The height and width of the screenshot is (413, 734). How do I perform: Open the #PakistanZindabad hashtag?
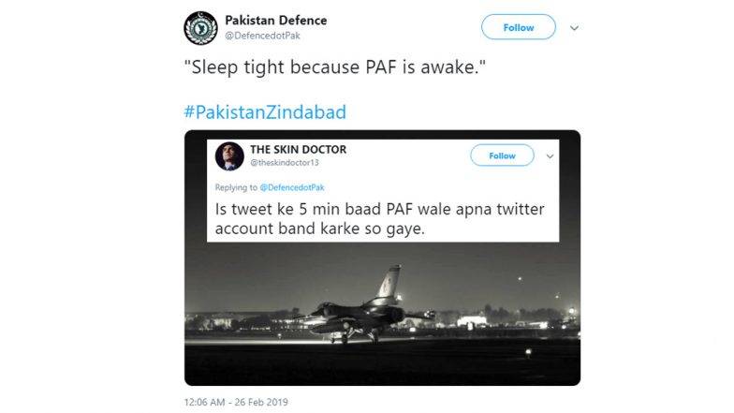click(x=264, y=112)
